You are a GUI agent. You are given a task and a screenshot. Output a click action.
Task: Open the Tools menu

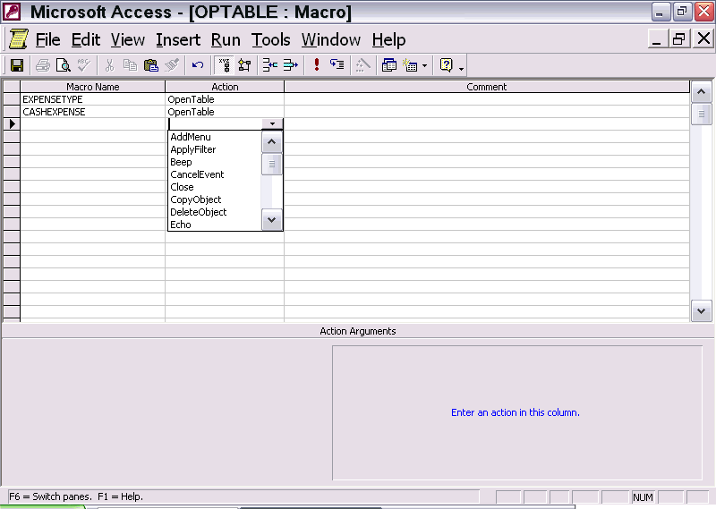click(271, 40)
